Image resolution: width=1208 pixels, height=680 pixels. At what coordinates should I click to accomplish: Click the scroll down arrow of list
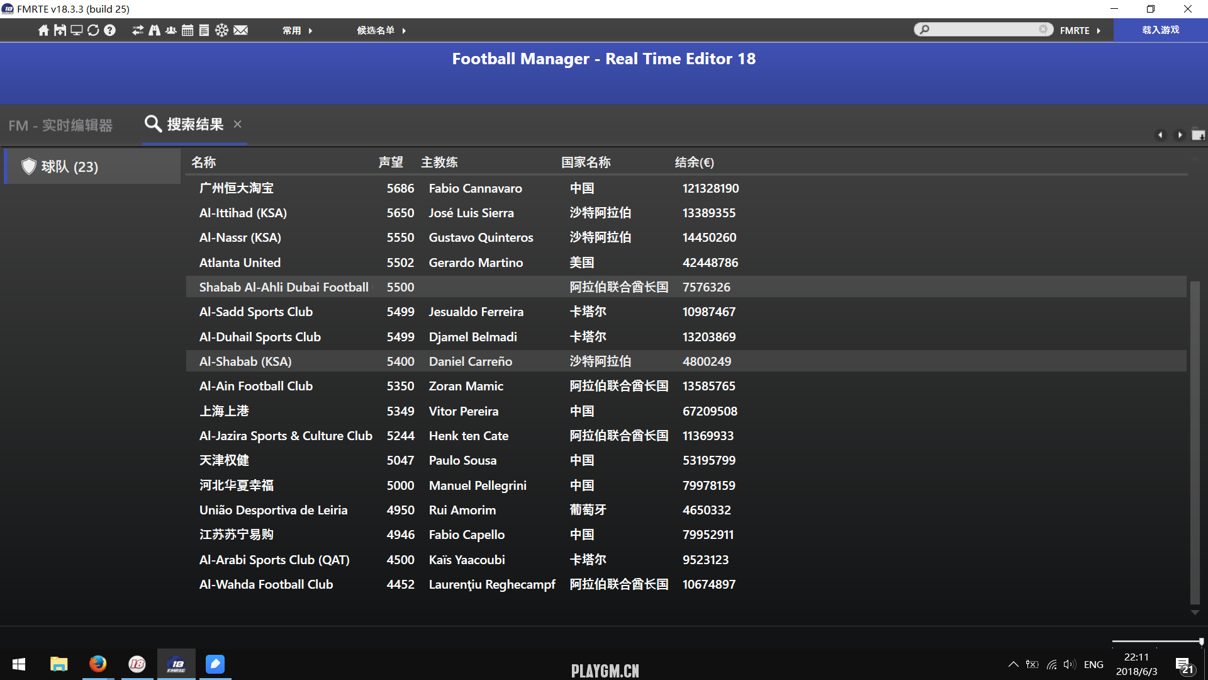pos(1195,612)
